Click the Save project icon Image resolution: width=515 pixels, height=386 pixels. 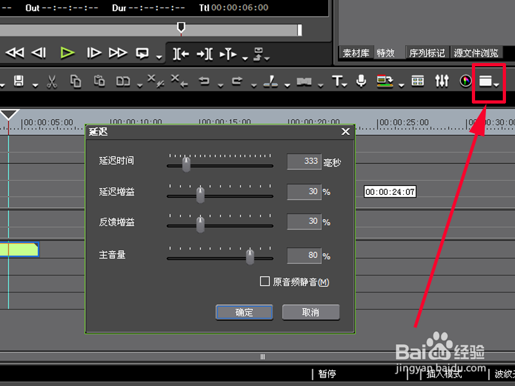(x=19, y=80)
